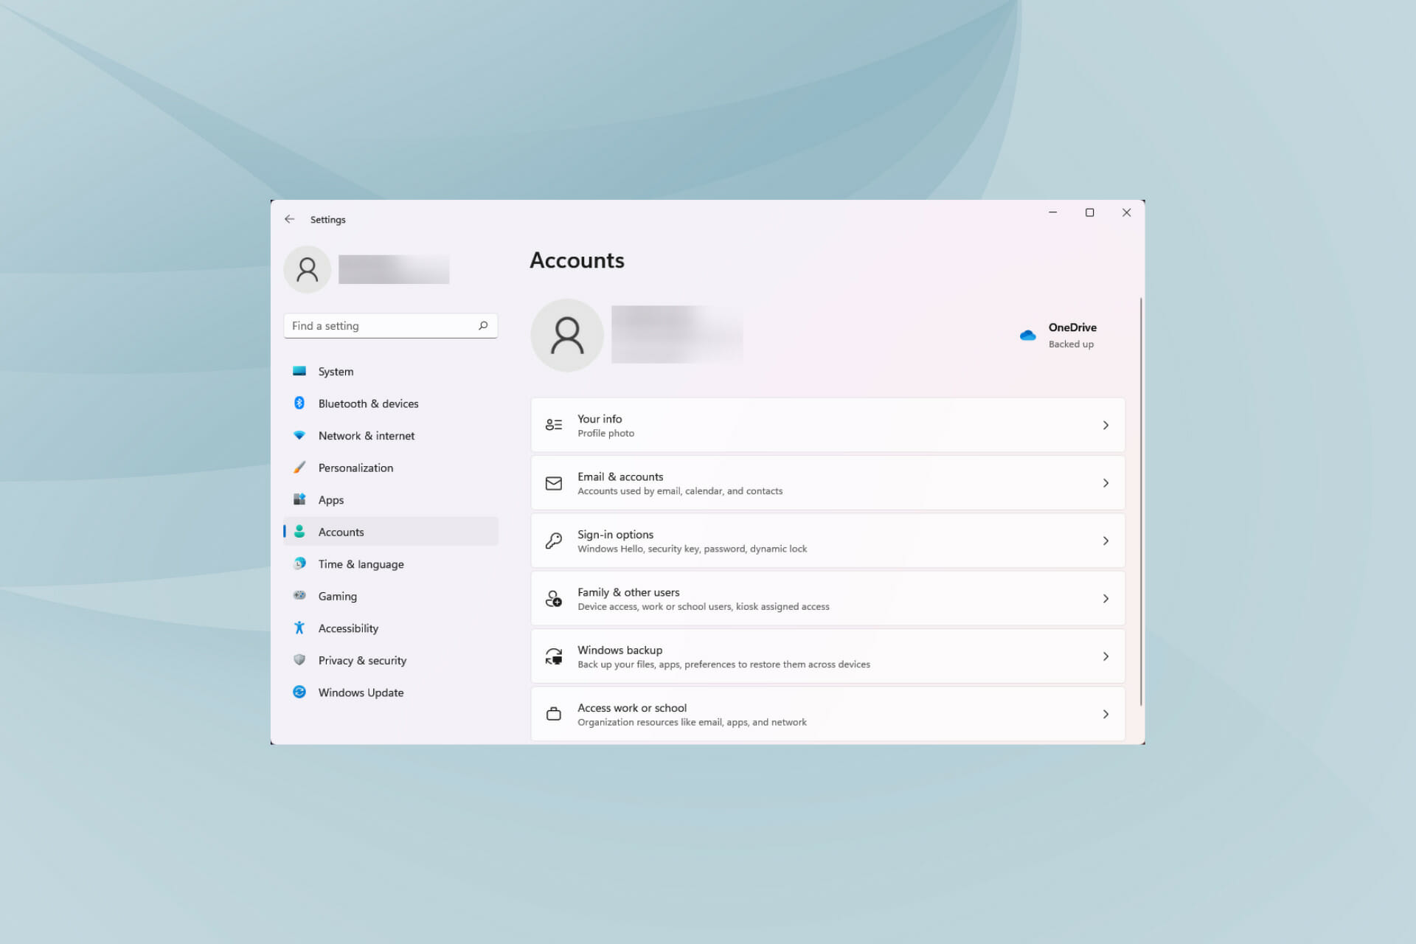Open Accessibility settings
Viewport: 1416px width, 944px height.
coord(349,628)
